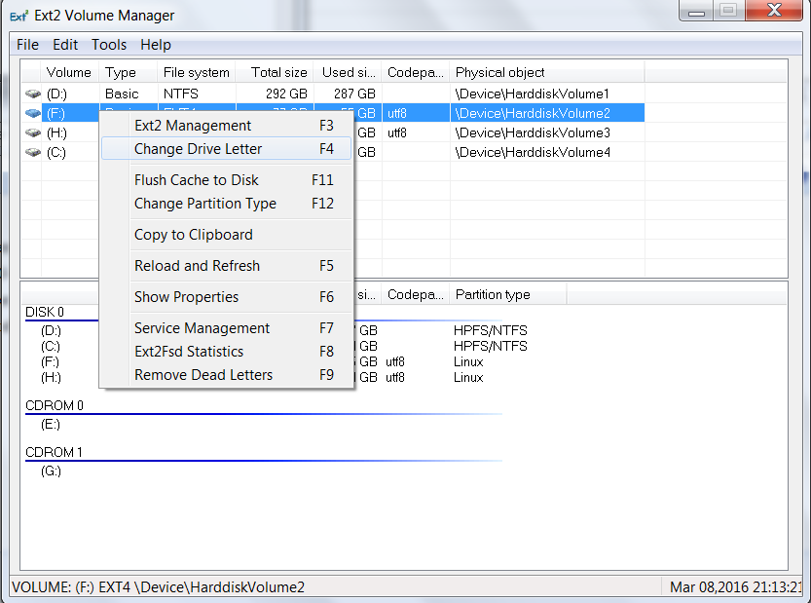Open the File menu
Screen dimensions: 811x603
coord(27,45)
